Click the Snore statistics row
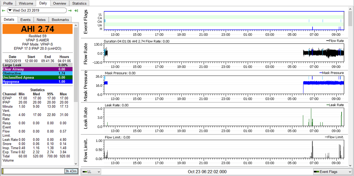Image resolution: width=354 pixels, height=176 pixels. pyautogui.click(x=37, y=144)
